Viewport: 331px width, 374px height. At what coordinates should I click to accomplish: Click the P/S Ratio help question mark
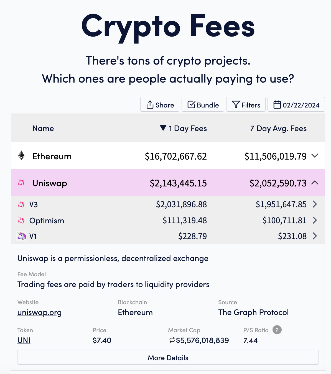(x=277, y=330)
